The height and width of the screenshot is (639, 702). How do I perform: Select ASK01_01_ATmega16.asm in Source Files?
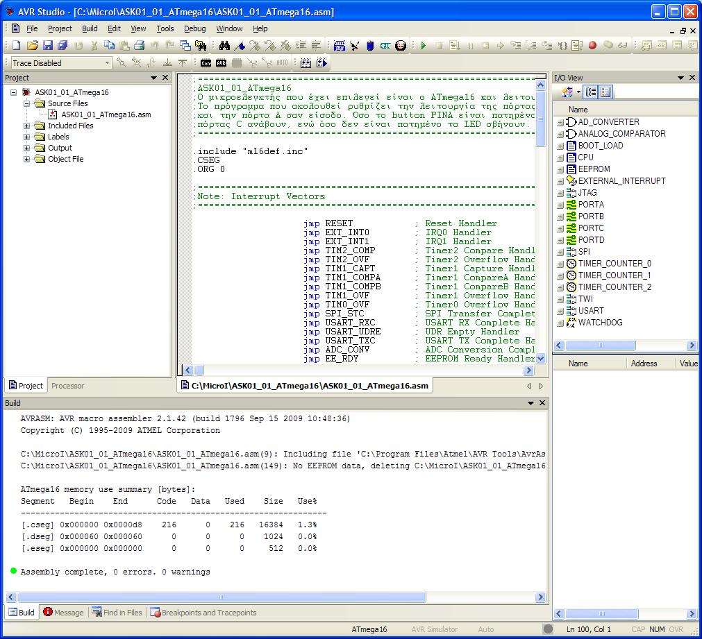tap(106, 114)
